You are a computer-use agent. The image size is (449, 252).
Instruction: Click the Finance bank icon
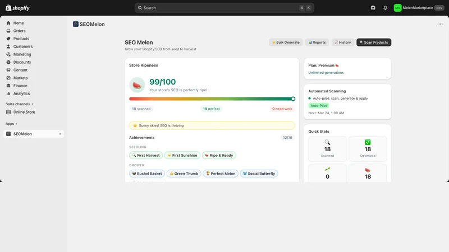point(8,86)
